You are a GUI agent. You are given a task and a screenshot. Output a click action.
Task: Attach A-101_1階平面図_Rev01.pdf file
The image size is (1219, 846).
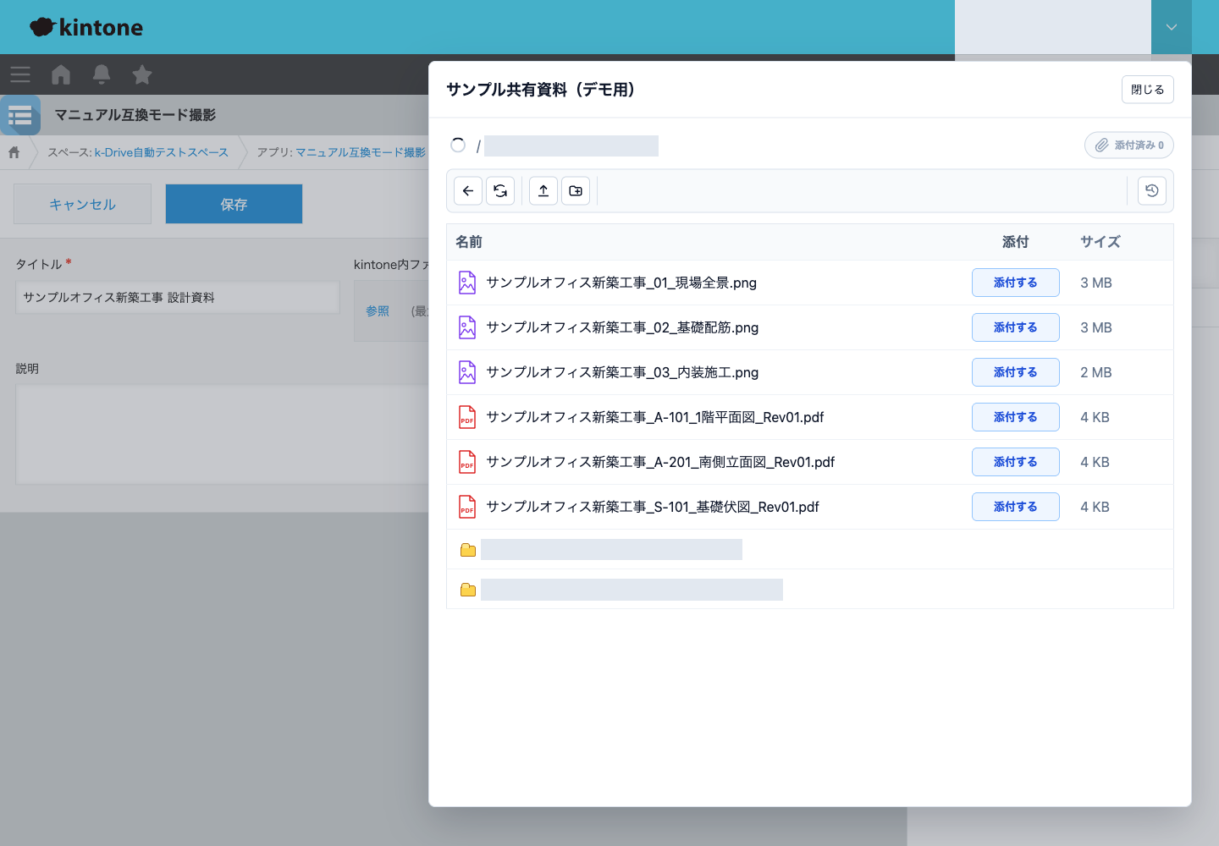[1016, 417]
